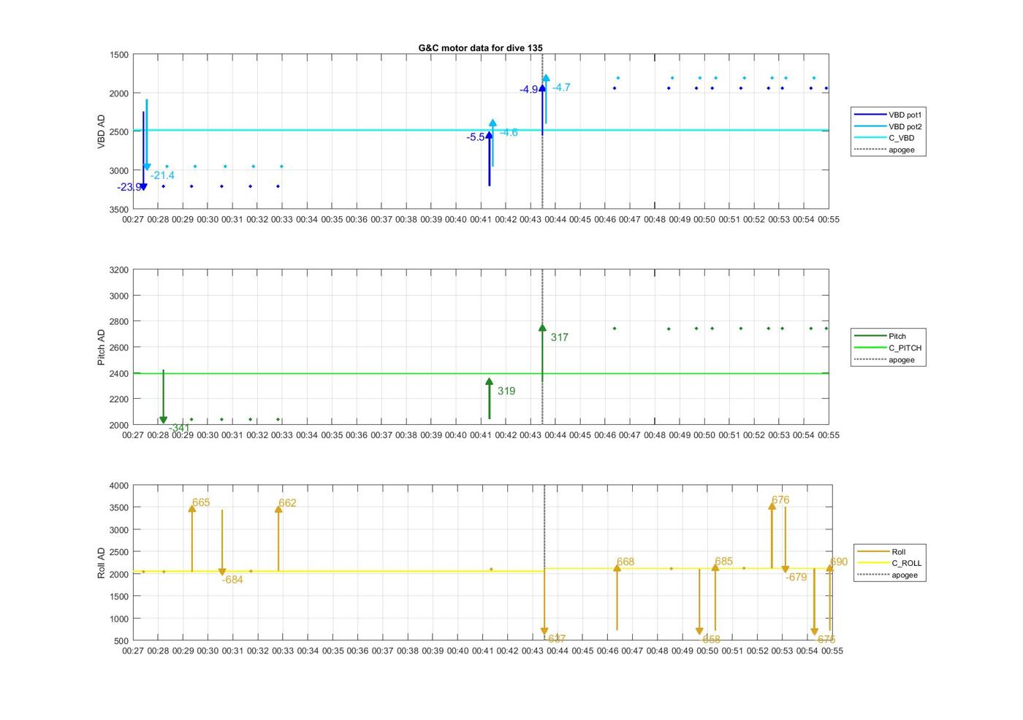
Task: Click the "676" roll data label
Action: pyautogui.click(x=780, y=500)
